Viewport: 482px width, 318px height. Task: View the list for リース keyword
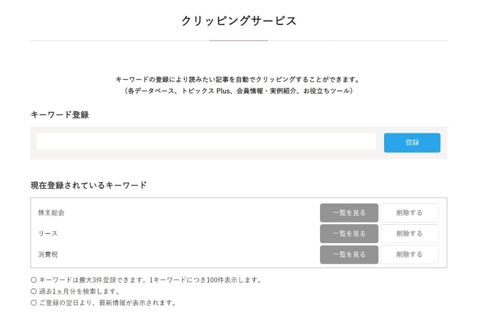tap(349, 234)
